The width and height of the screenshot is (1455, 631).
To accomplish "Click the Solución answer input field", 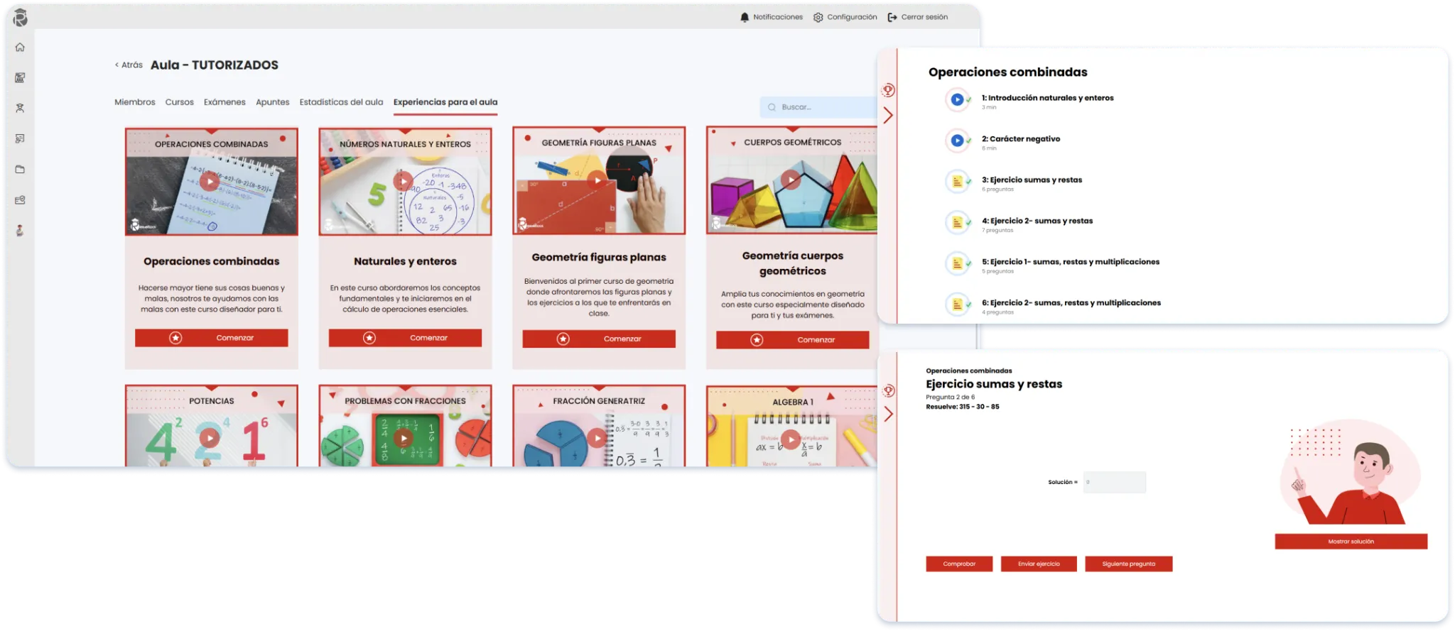I will pyautogui.click(x=1113, y=483).
